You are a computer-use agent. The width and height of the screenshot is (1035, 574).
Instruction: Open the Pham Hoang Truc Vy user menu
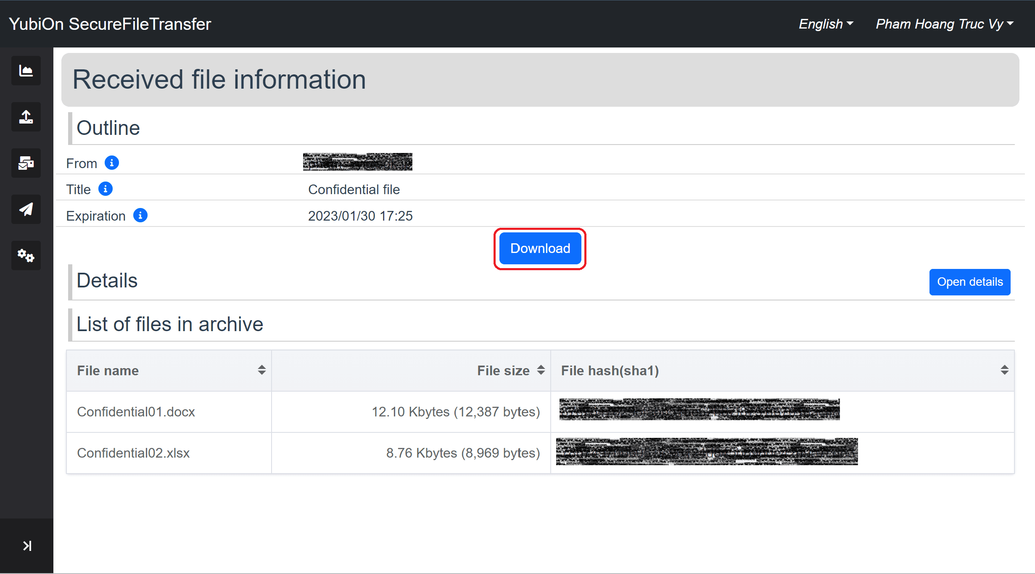(x=945, y=24)
